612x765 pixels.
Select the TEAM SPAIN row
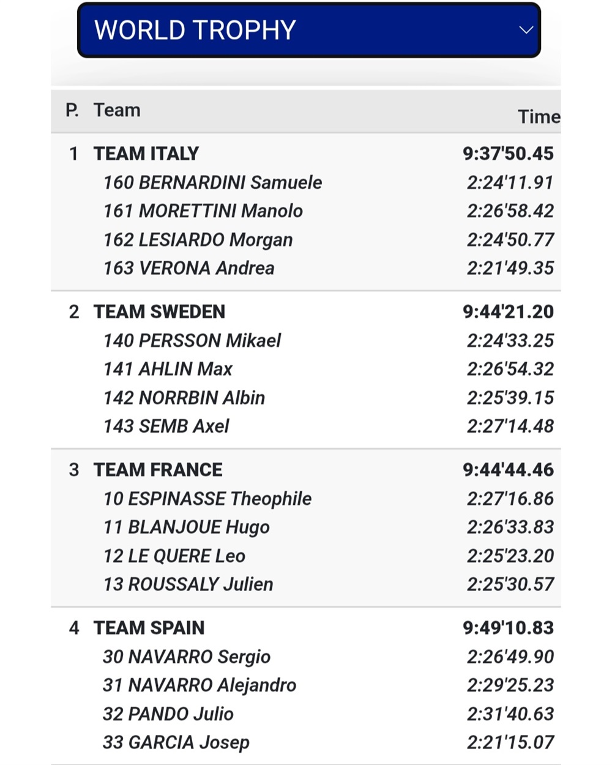coord(306,628)
